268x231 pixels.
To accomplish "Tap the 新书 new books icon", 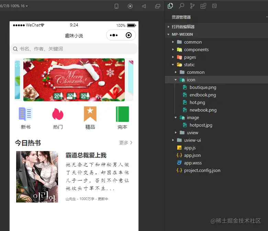I will [x=25, y=114].
